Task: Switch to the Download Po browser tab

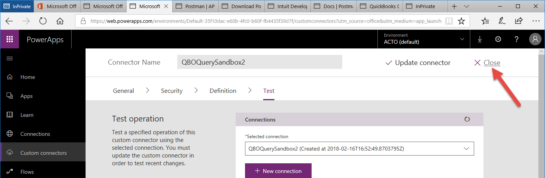Action: click(x=242, y=7)
